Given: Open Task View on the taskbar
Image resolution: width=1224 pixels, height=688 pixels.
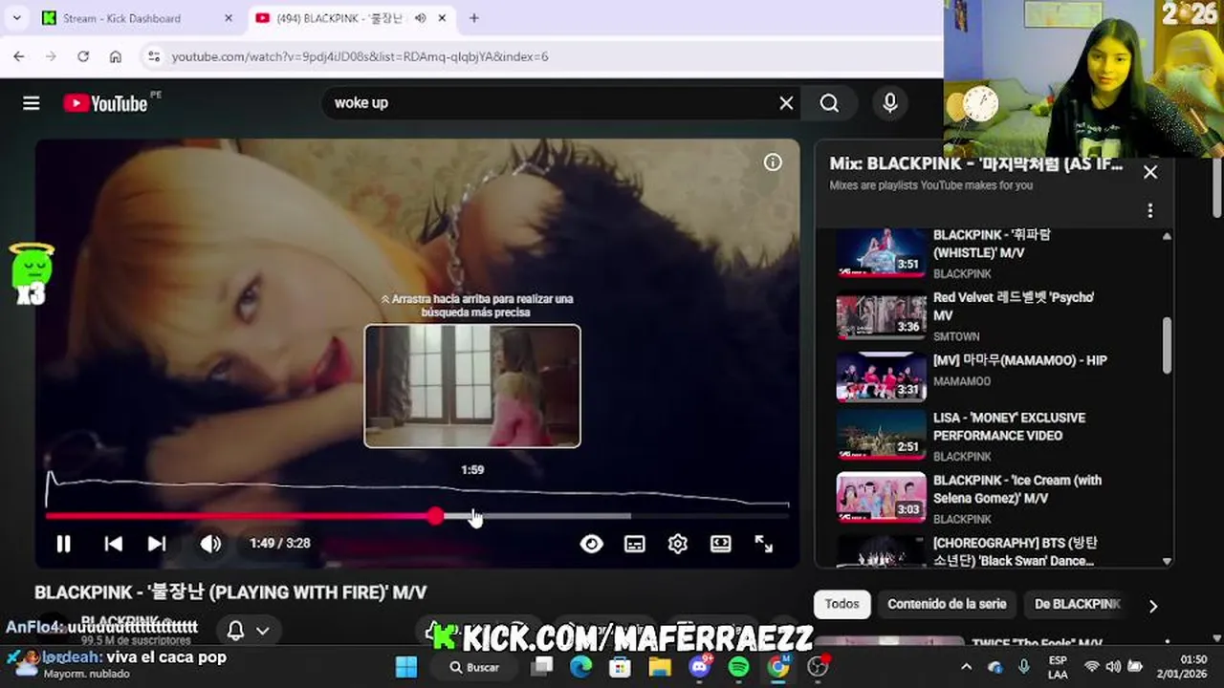Looking at the screenshot, I should pyautogui.click(x=542, y=667).
